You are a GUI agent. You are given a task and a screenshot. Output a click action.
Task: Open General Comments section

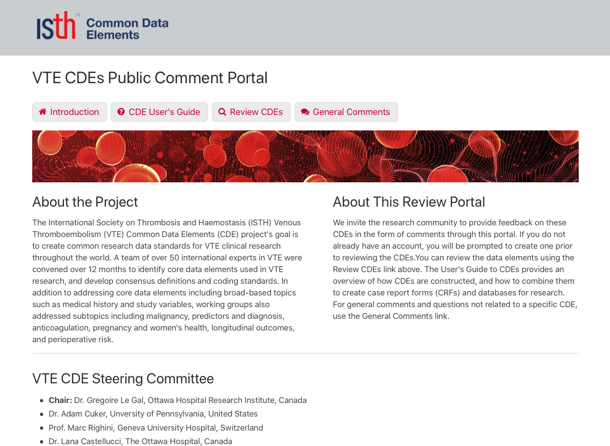[346, 112]
